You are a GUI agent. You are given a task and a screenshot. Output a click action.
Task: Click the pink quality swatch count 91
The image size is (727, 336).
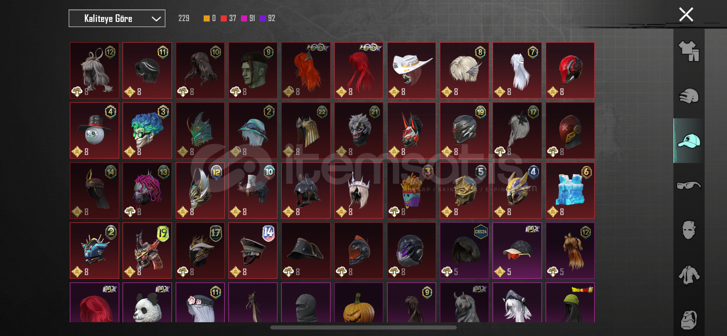coord(248,18)
